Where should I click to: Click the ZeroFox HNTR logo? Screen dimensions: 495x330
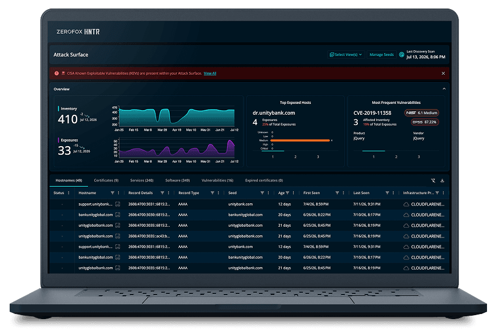tap(78, 31)
